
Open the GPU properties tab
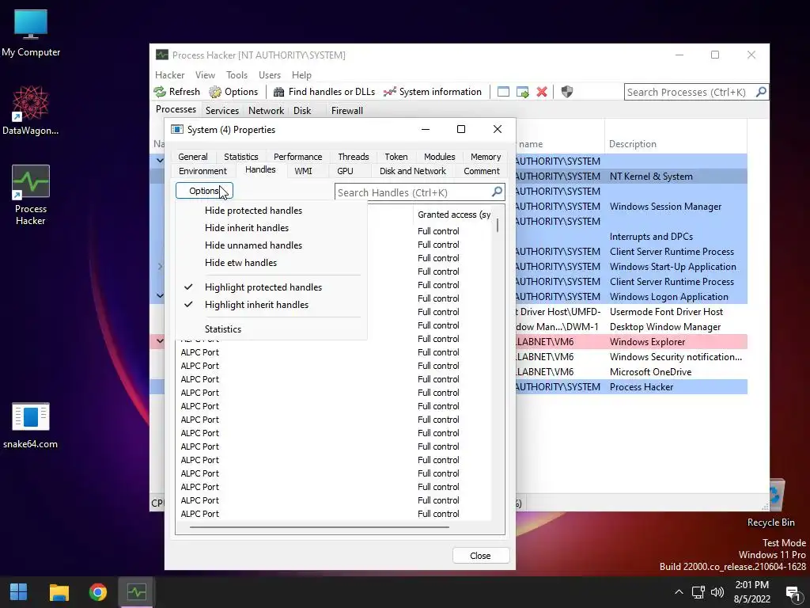pyautogui.click(x=345, y=171)
